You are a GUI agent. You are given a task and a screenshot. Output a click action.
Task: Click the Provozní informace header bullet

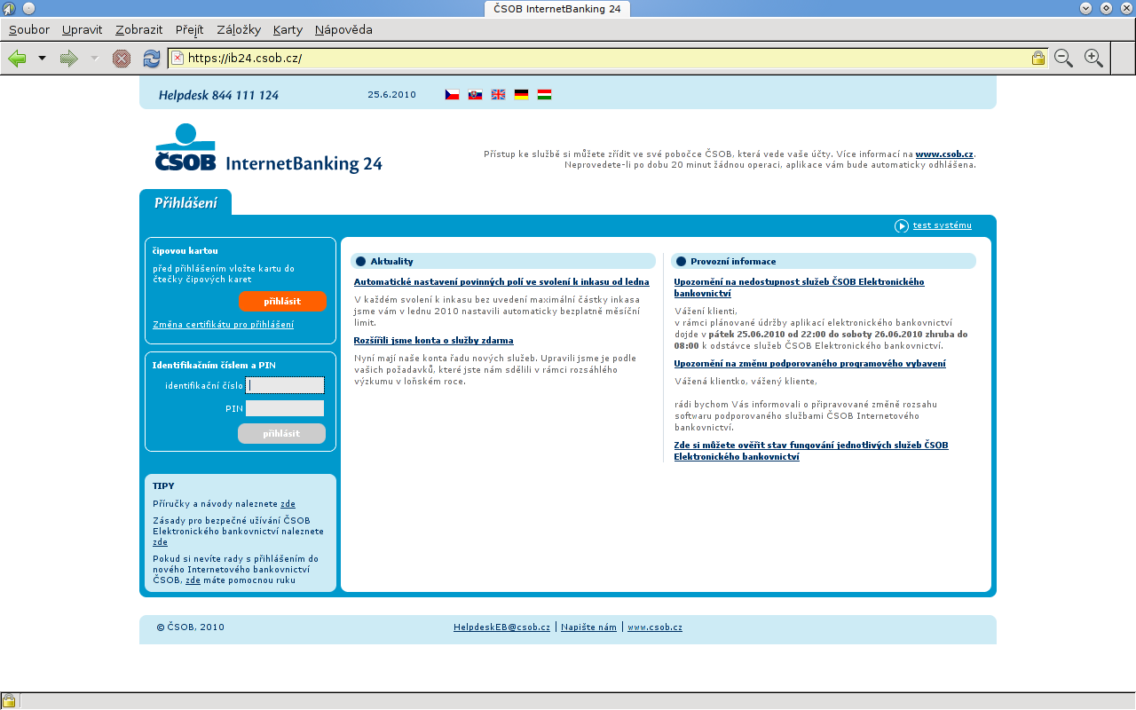pyautogui.click(x=681, y=262)
